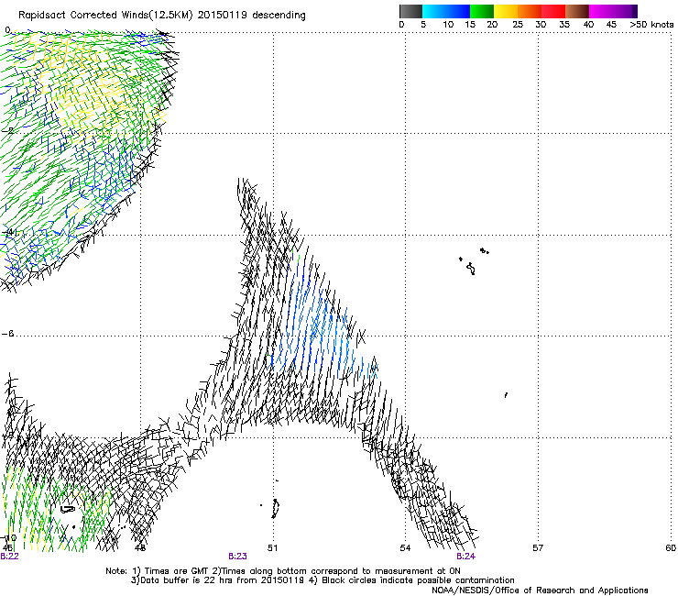Click the '35' label under color bar
Screen dimensions: 678x596
[x=564, y=25]
